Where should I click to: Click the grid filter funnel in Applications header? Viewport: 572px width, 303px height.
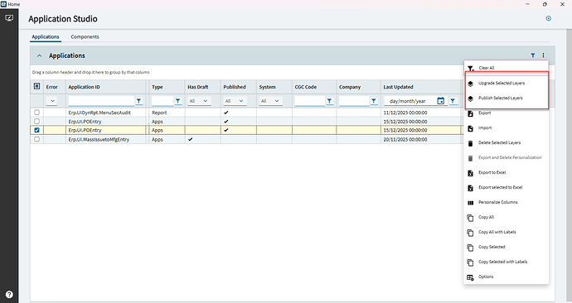tap(533, 55)
